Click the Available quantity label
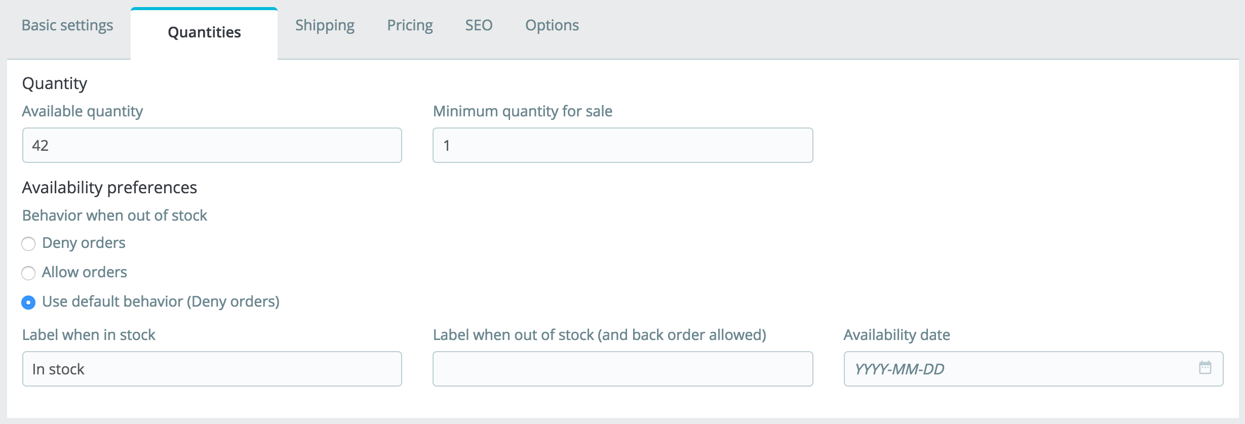The image size is (1245, 424). (83, 111)
